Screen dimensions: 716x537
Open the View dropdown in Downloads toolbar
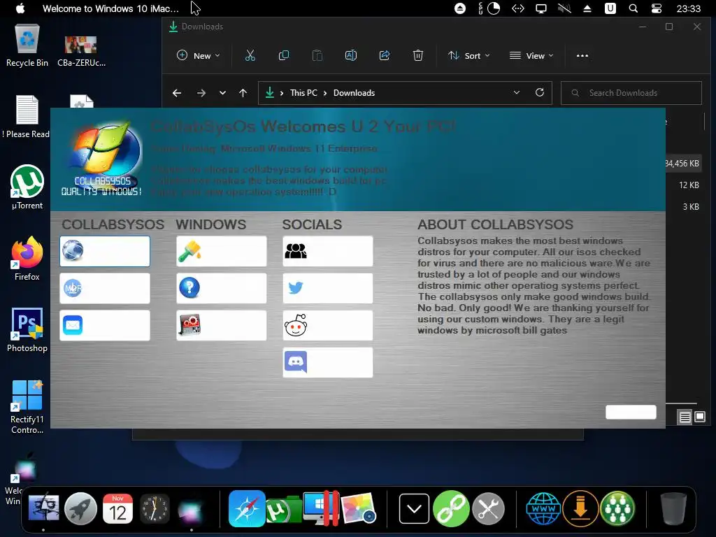(531, 56)
